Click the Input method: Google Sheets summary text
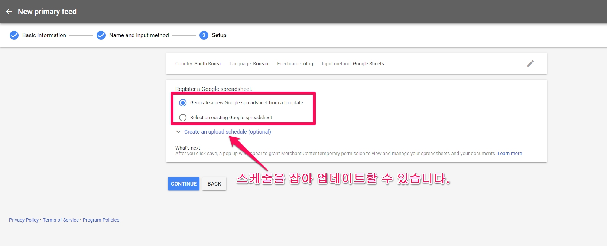The image size is (607, 246). click(x=353, y=64)
